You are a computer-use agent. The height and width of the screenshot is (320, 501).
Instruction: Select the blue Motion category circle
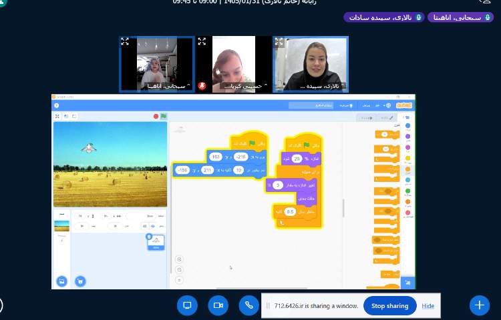[x=407, y=125]
